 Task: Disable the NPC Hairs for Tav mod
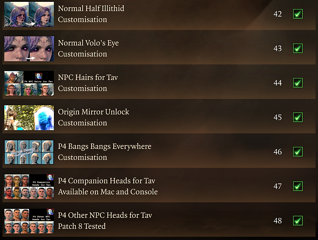click(298, 83)
